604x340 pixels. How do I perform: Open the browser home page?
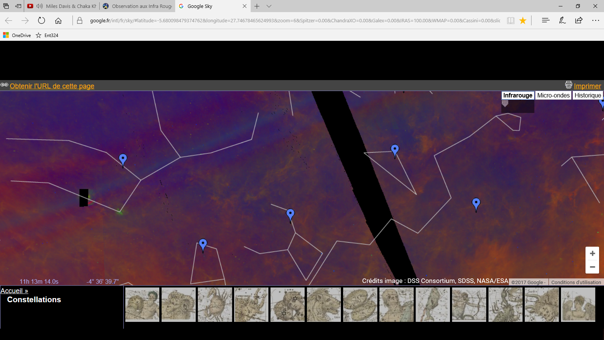coord(58,21)
